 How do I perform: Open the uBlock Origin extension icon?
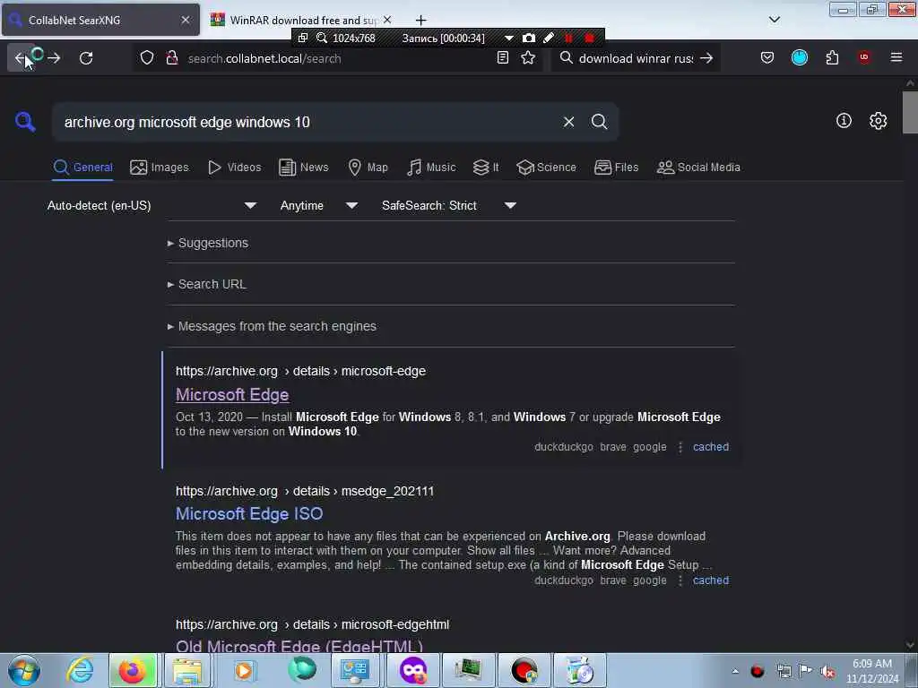[x=864, y=57]
